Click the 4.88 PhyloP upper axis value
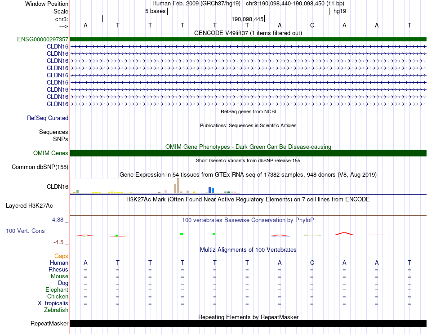The image size is (427, 334). point(58,220)
